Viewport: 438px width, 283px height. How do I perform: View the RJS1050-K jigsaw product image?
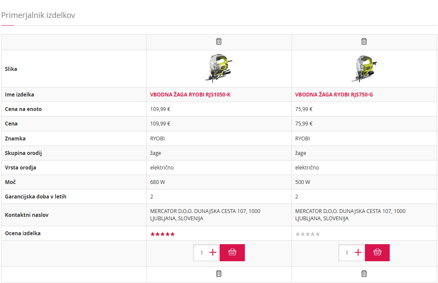pos(219,69)
